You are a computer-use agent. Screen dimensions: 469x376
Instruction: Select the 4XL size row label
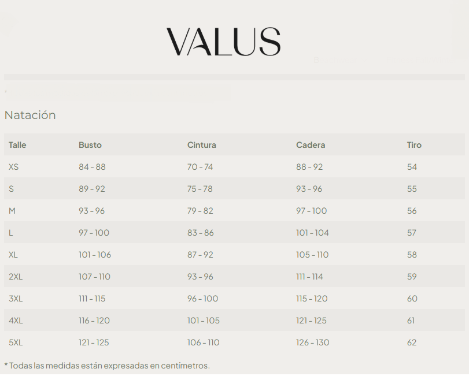(x=16, y=321)
